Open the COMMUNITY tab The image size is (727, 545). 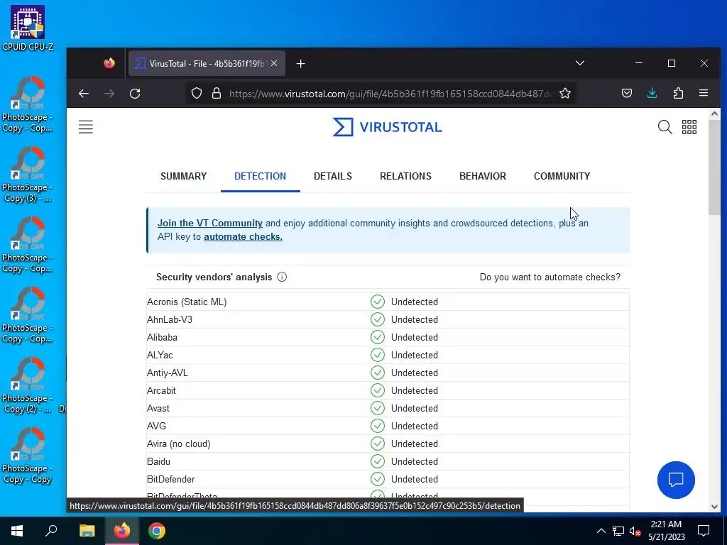click(562, 176)
